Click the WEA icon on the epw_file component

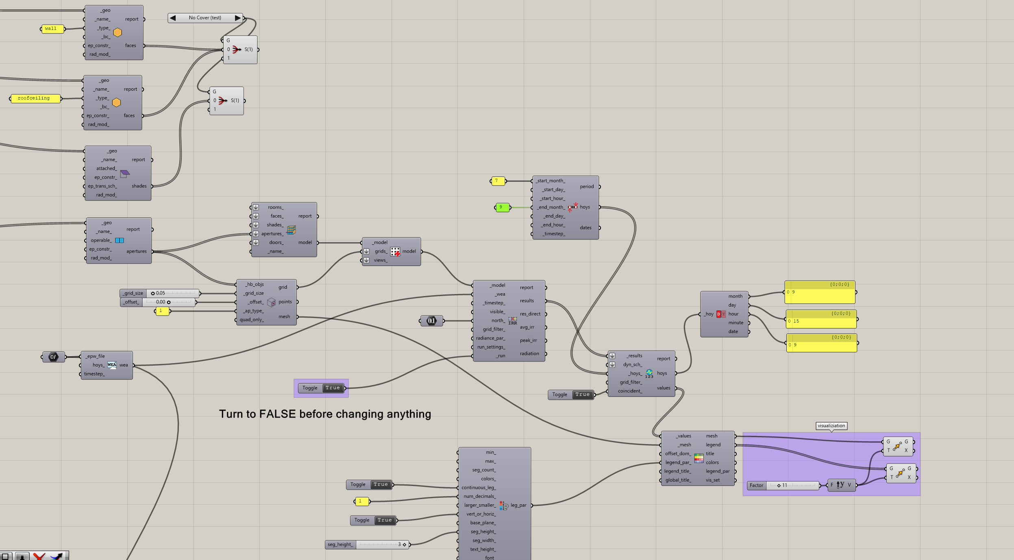click(x=112, y=365)
